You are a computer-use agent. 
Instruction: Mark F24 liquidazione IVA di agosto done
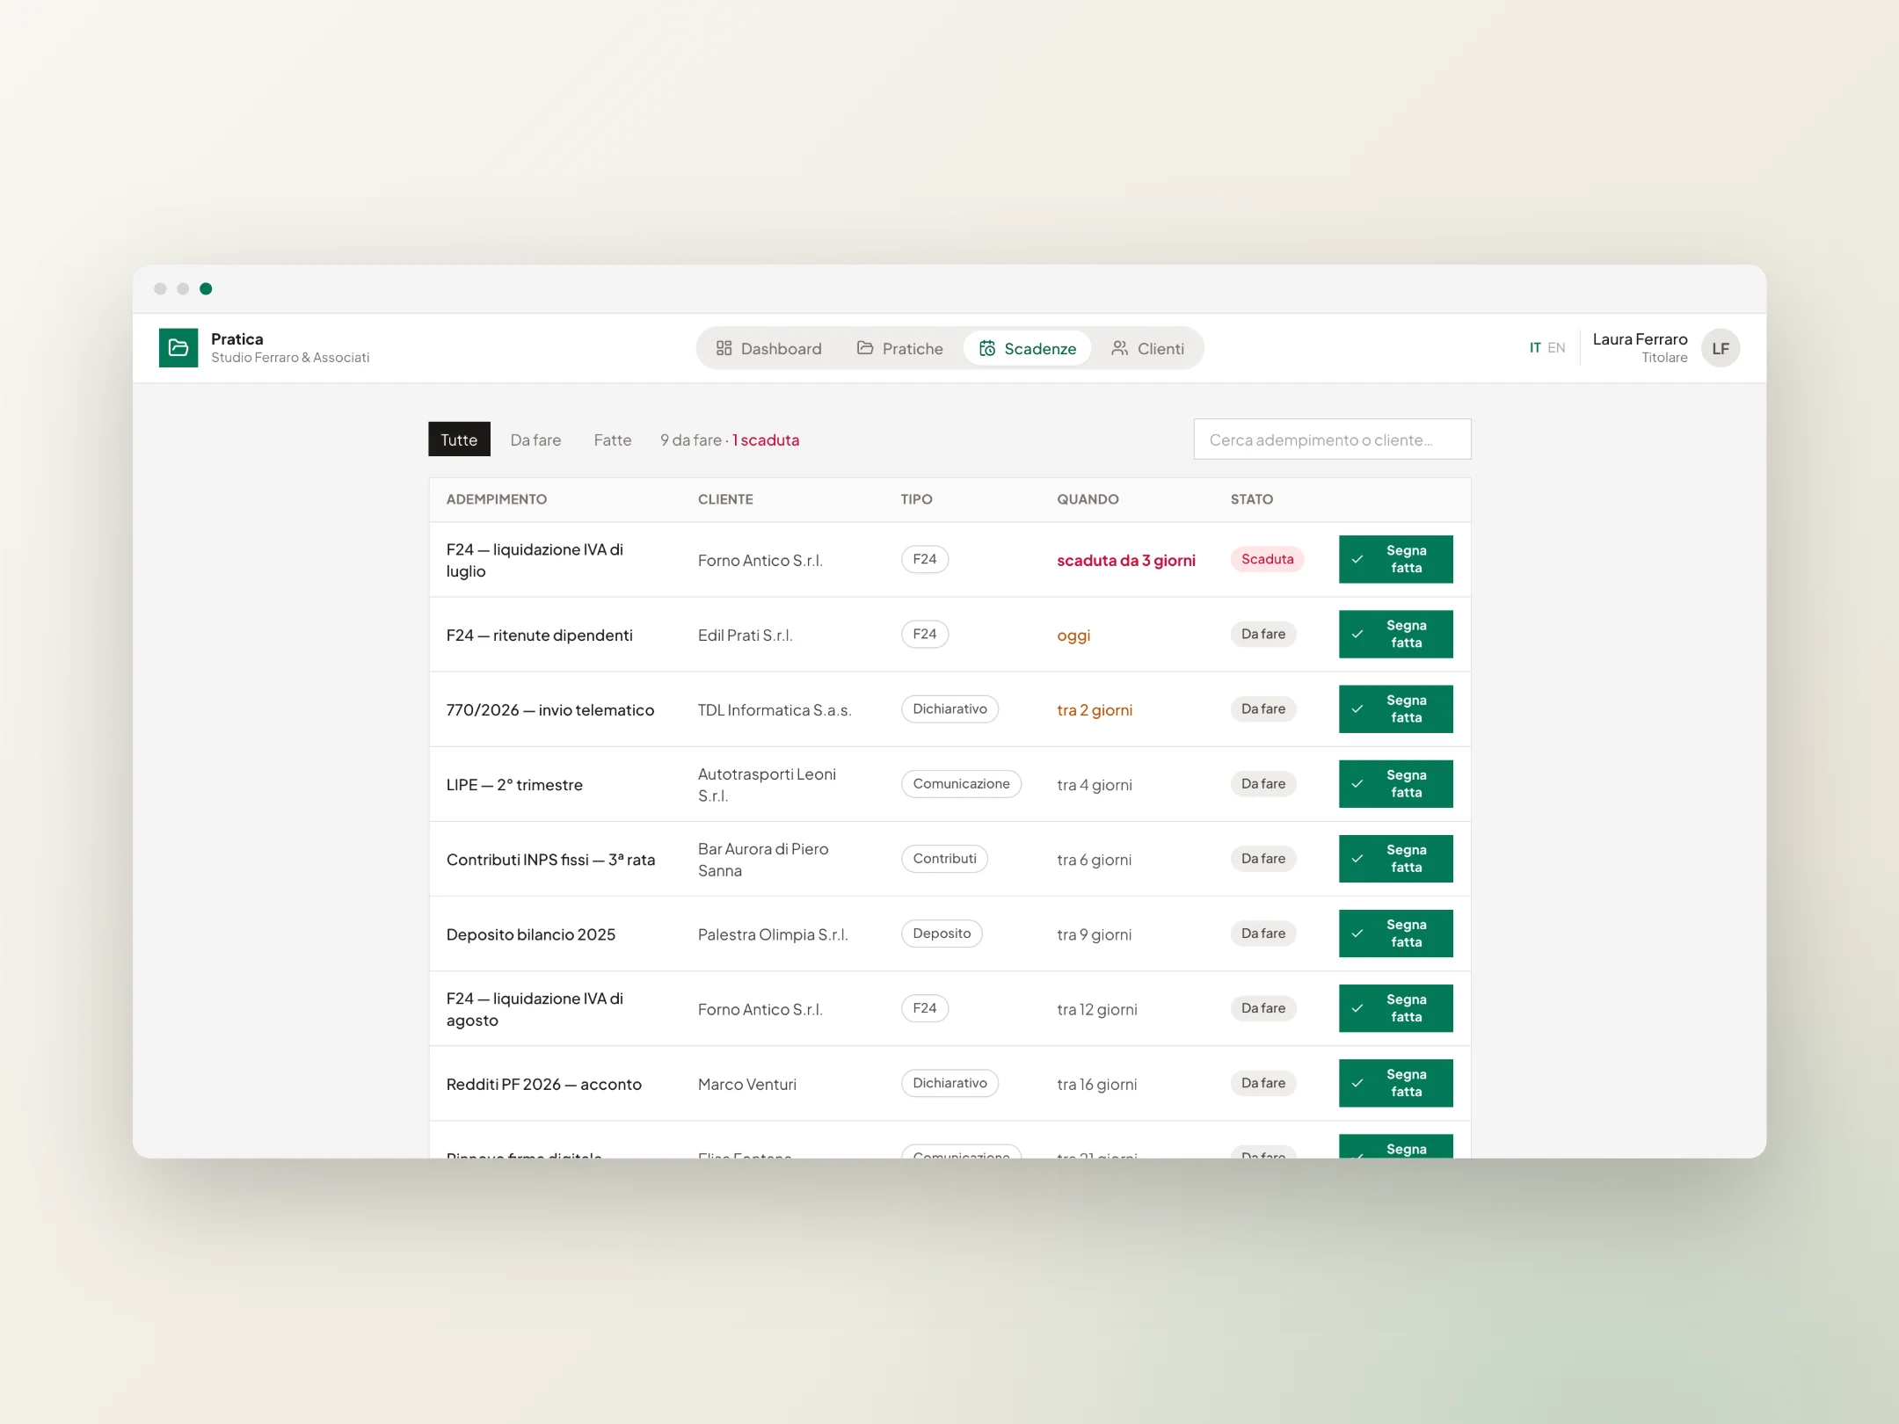pos(1395,1007)
